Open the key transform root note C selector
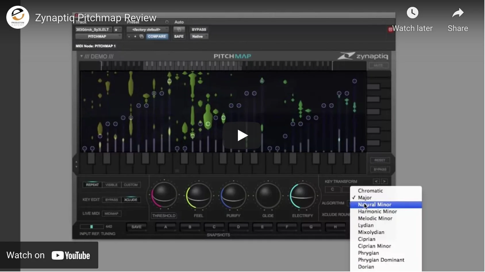The height and width of the screenshot is (272, 485). [332, 189]
